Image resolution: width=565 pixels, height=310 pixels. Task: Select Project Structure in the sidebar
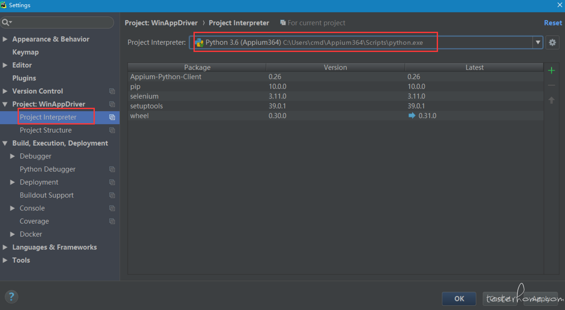pyautogui.click(x=45, y=130)
